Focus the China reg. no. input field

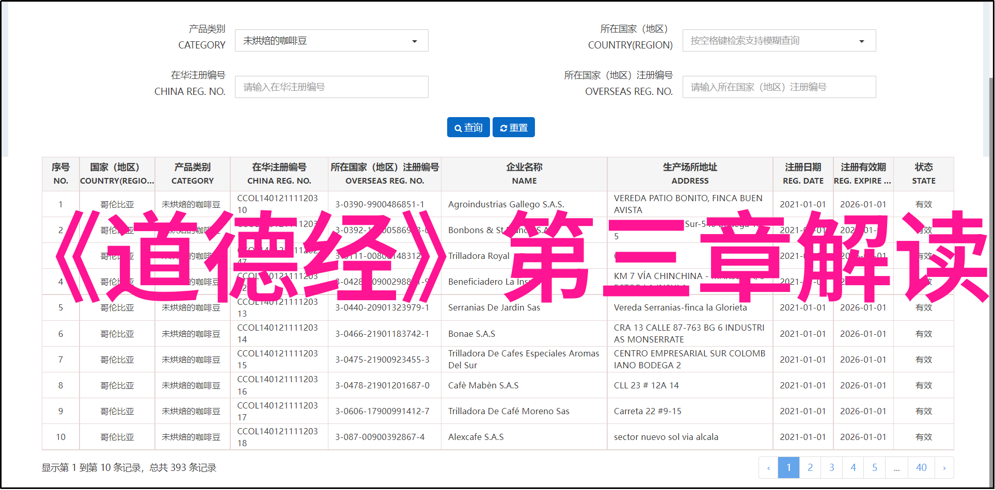[331, 87]
